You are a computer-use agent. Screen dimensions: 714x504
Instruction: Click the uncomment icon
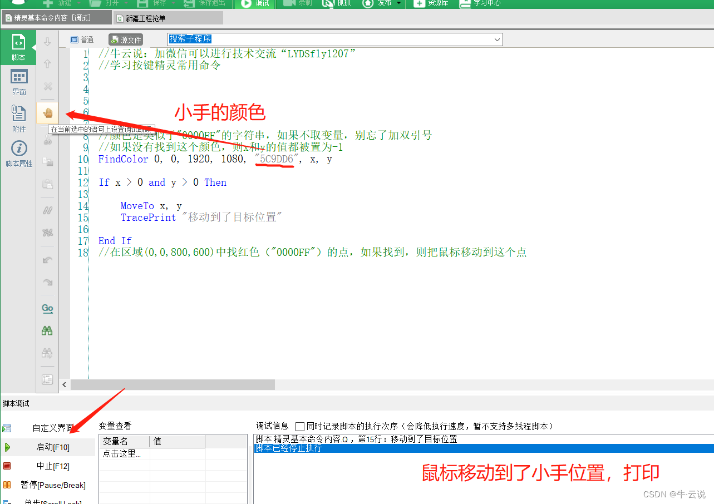click(x=48, y=233)
